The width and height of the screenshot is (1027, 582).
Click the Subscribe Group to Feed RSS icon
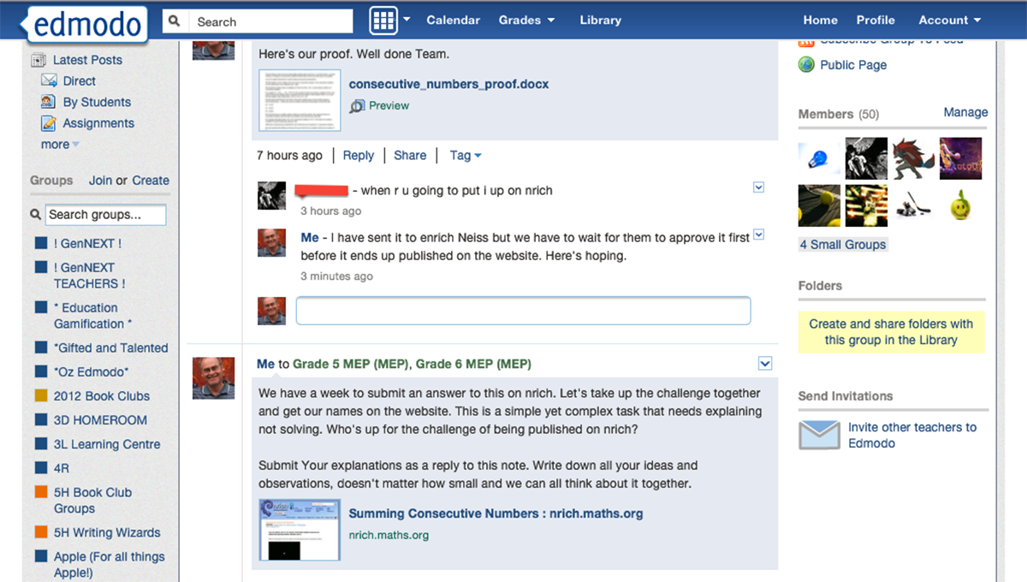(805, 39)
